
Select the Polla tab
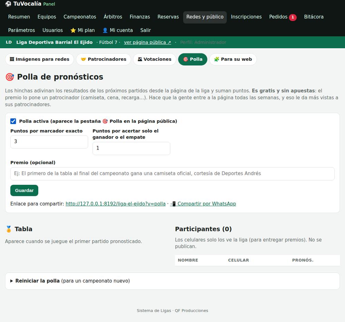tap(193, 59)
